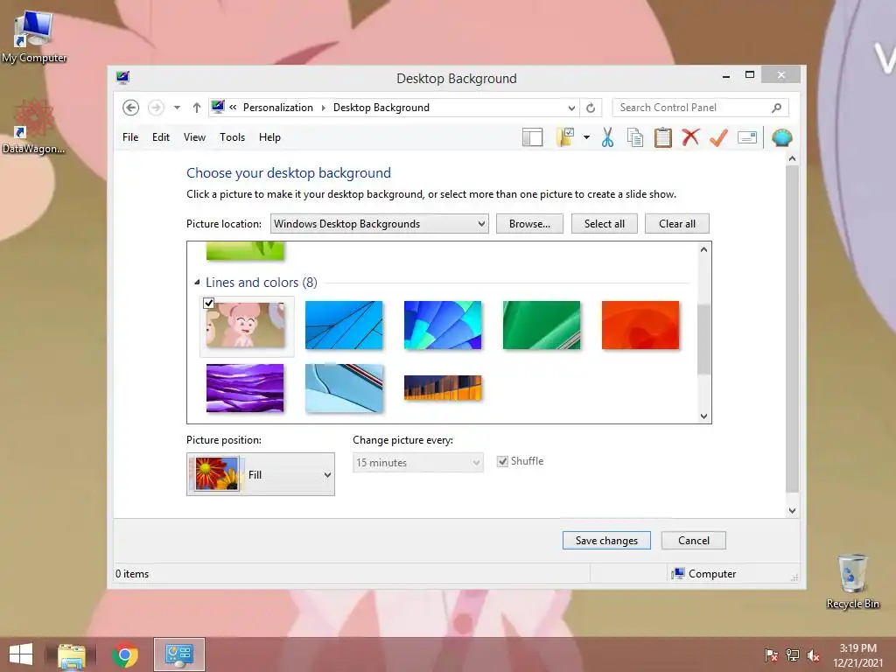896x672 pixels.
Task: Click Computer in the status bar
Action: click(704, 574)
